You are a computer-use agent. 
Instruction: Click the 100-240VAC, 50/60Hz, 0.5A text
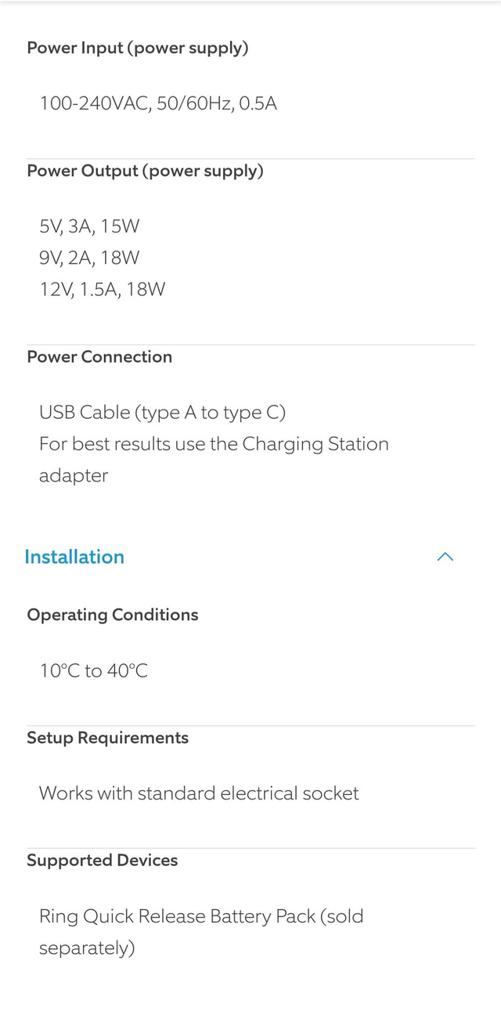[x=158, y=103]
